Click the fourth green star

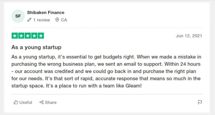(34, 36)
